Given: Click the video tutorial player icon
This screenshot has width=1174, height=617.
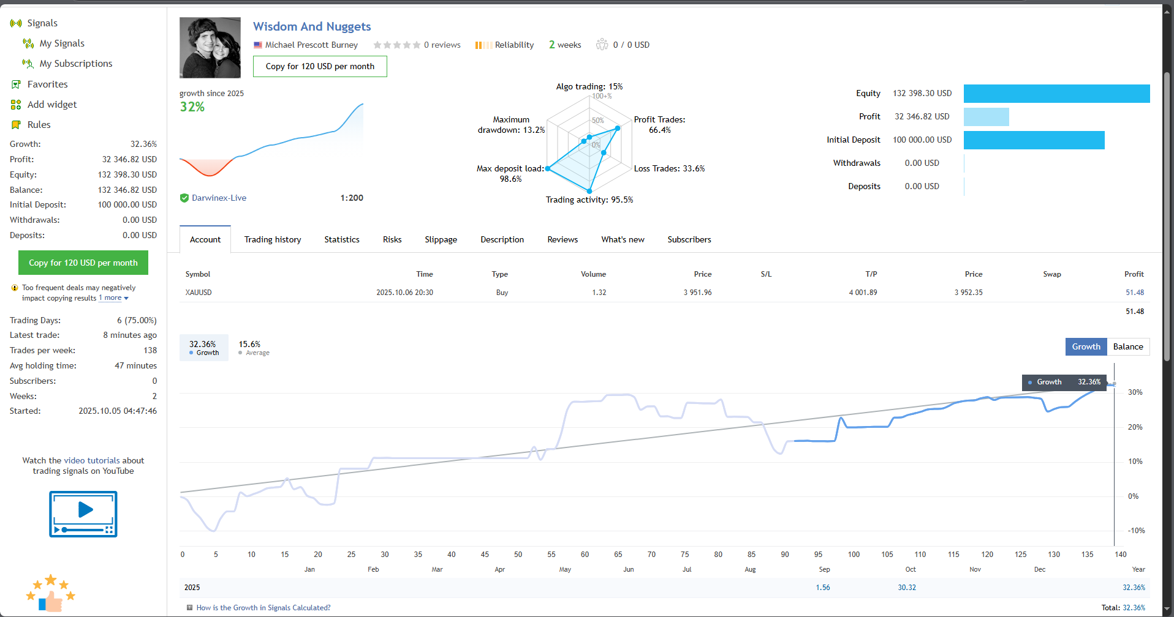Looking at the screenshot, I should tap(83, 514).
